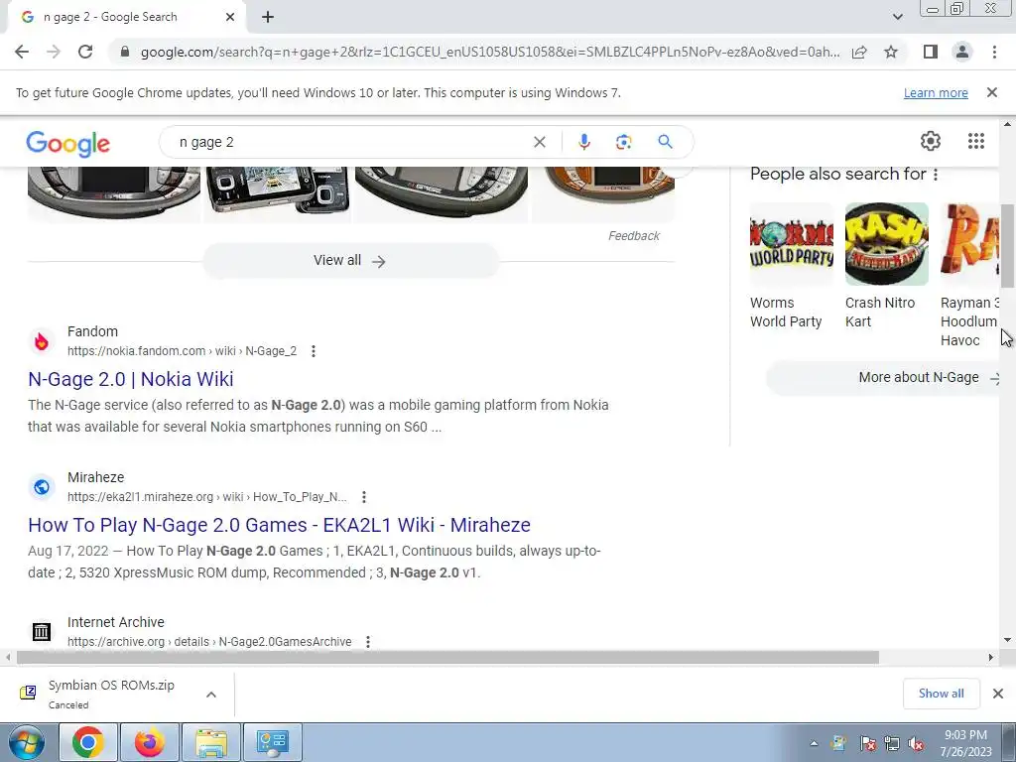Clear the search query text
Screen dimensions: 1016x762
pos(539,142)
